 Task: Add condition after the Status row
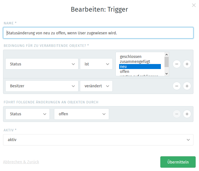(187, 64)
